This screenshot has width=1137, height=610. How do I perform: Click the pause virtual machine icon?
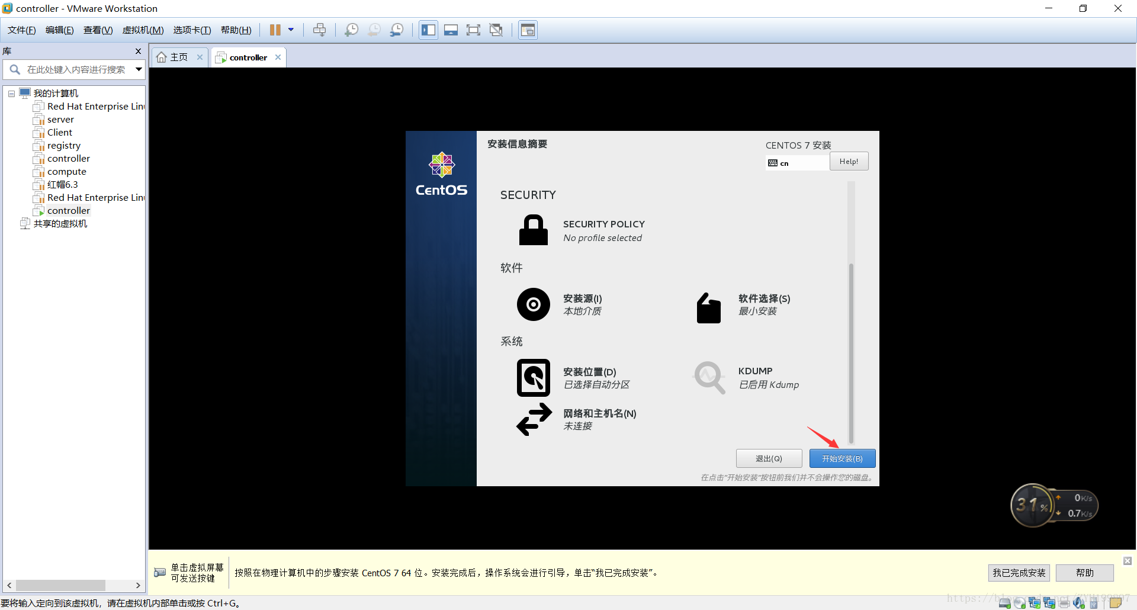275,30
